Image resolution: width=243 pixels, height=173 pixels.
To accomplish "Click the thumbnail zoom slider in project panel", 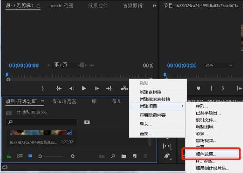I will [x=51, y=156].
